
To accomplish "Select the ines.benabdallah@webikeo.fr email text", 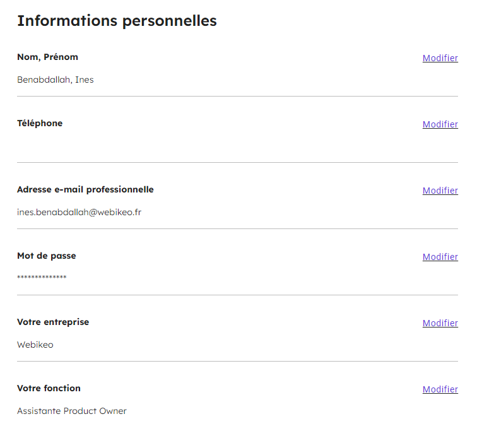I will (x=79, y=213).
